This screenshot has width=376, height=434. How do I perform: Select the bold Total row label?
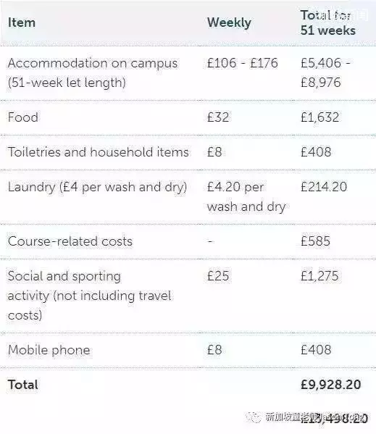pyautogui.click(x=23, y=385)
